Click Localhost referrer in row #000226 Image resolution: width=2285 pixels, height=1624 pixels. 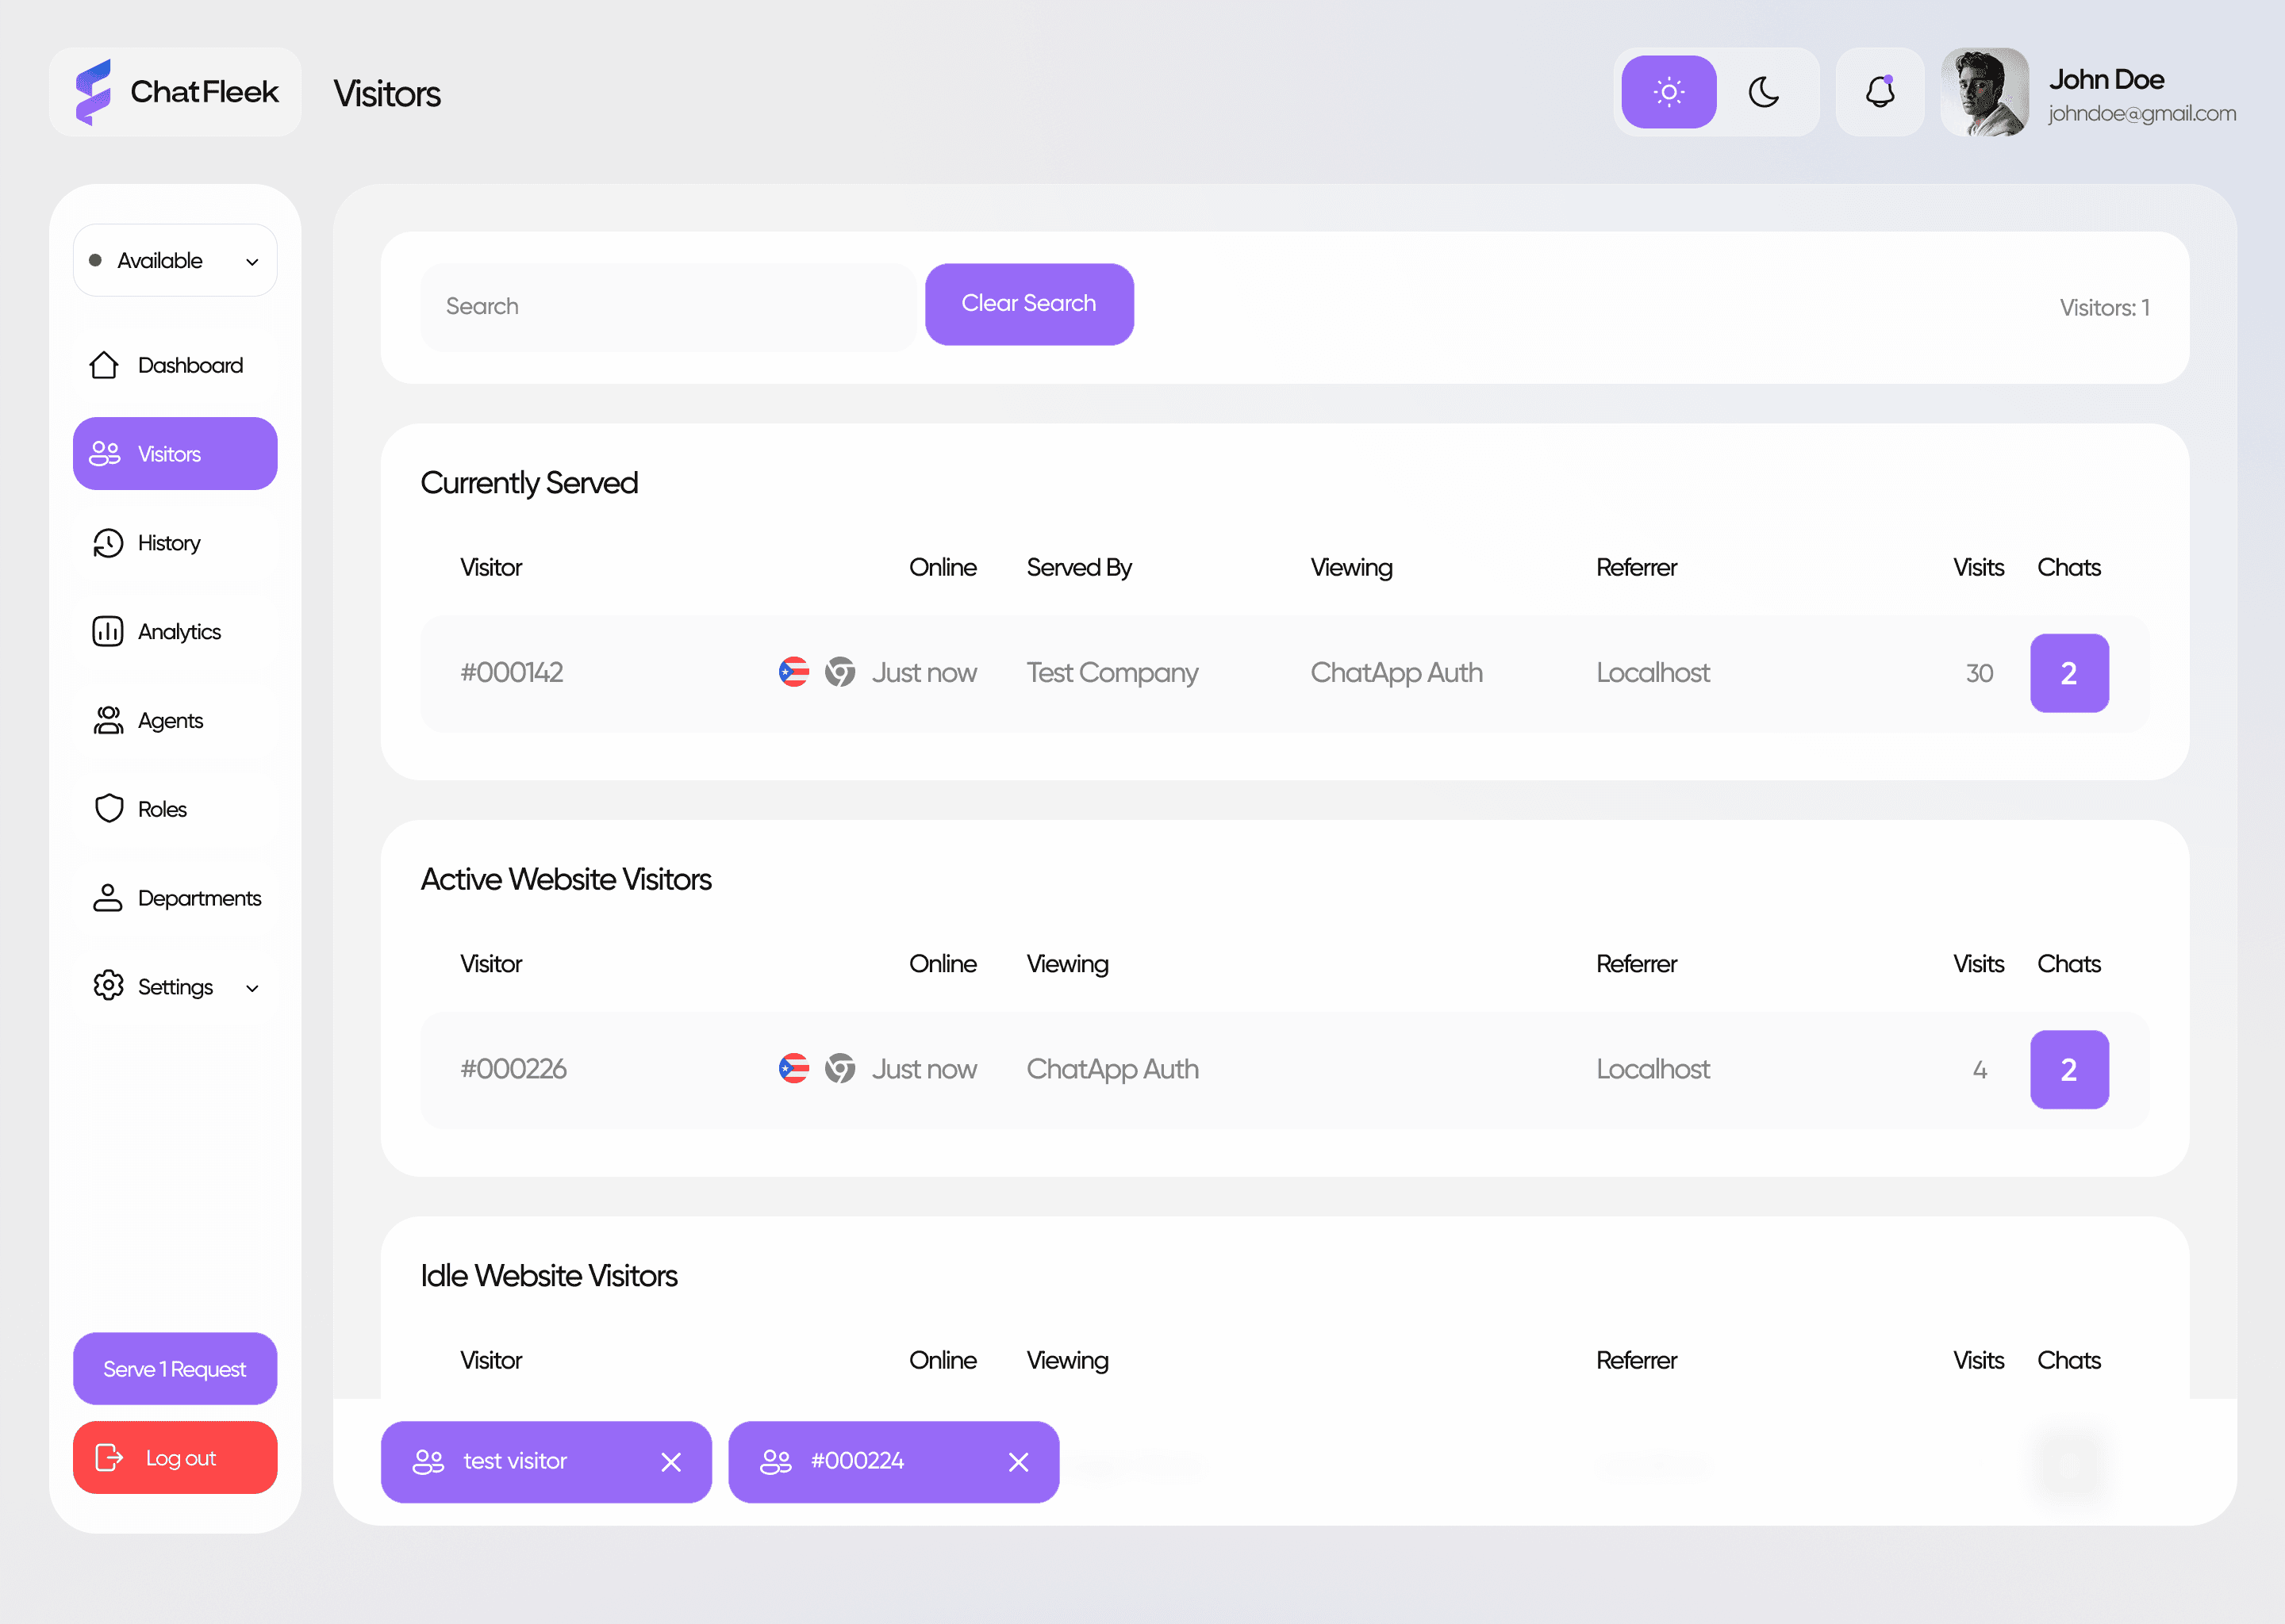click(1653, 1070)
